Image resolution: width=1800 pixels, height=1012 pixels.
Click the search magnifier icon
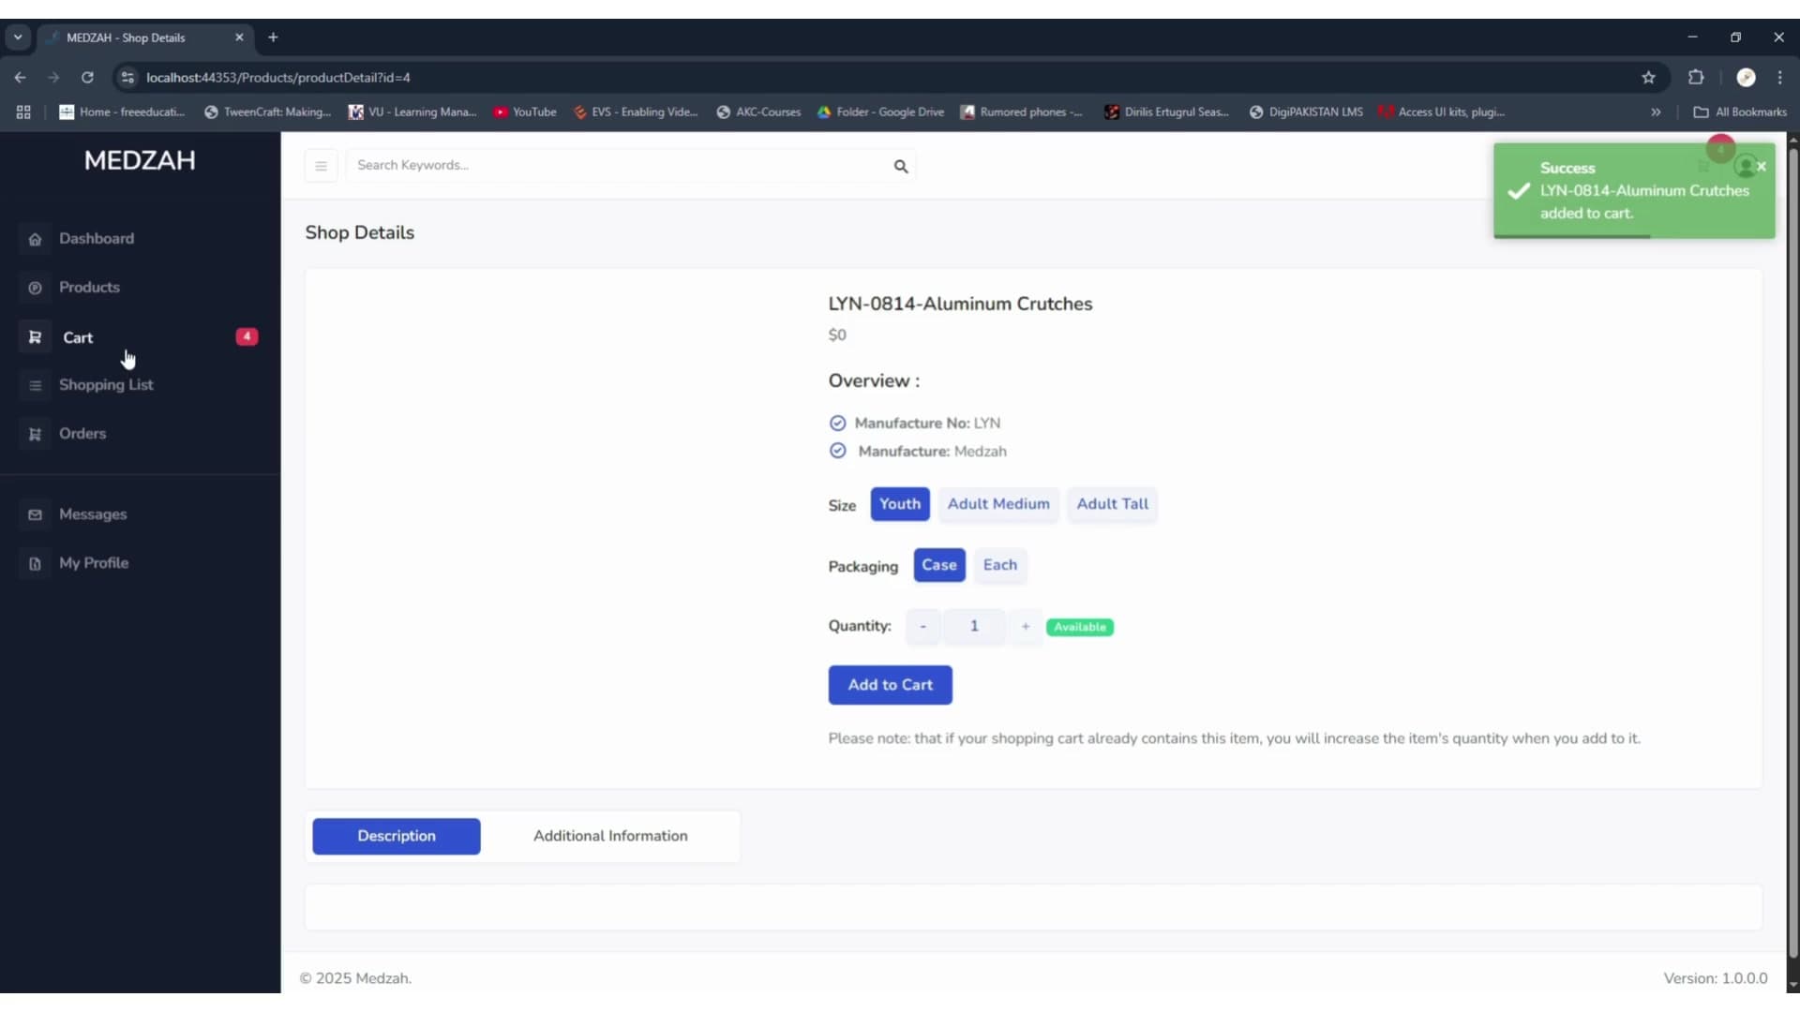point(901,166)
